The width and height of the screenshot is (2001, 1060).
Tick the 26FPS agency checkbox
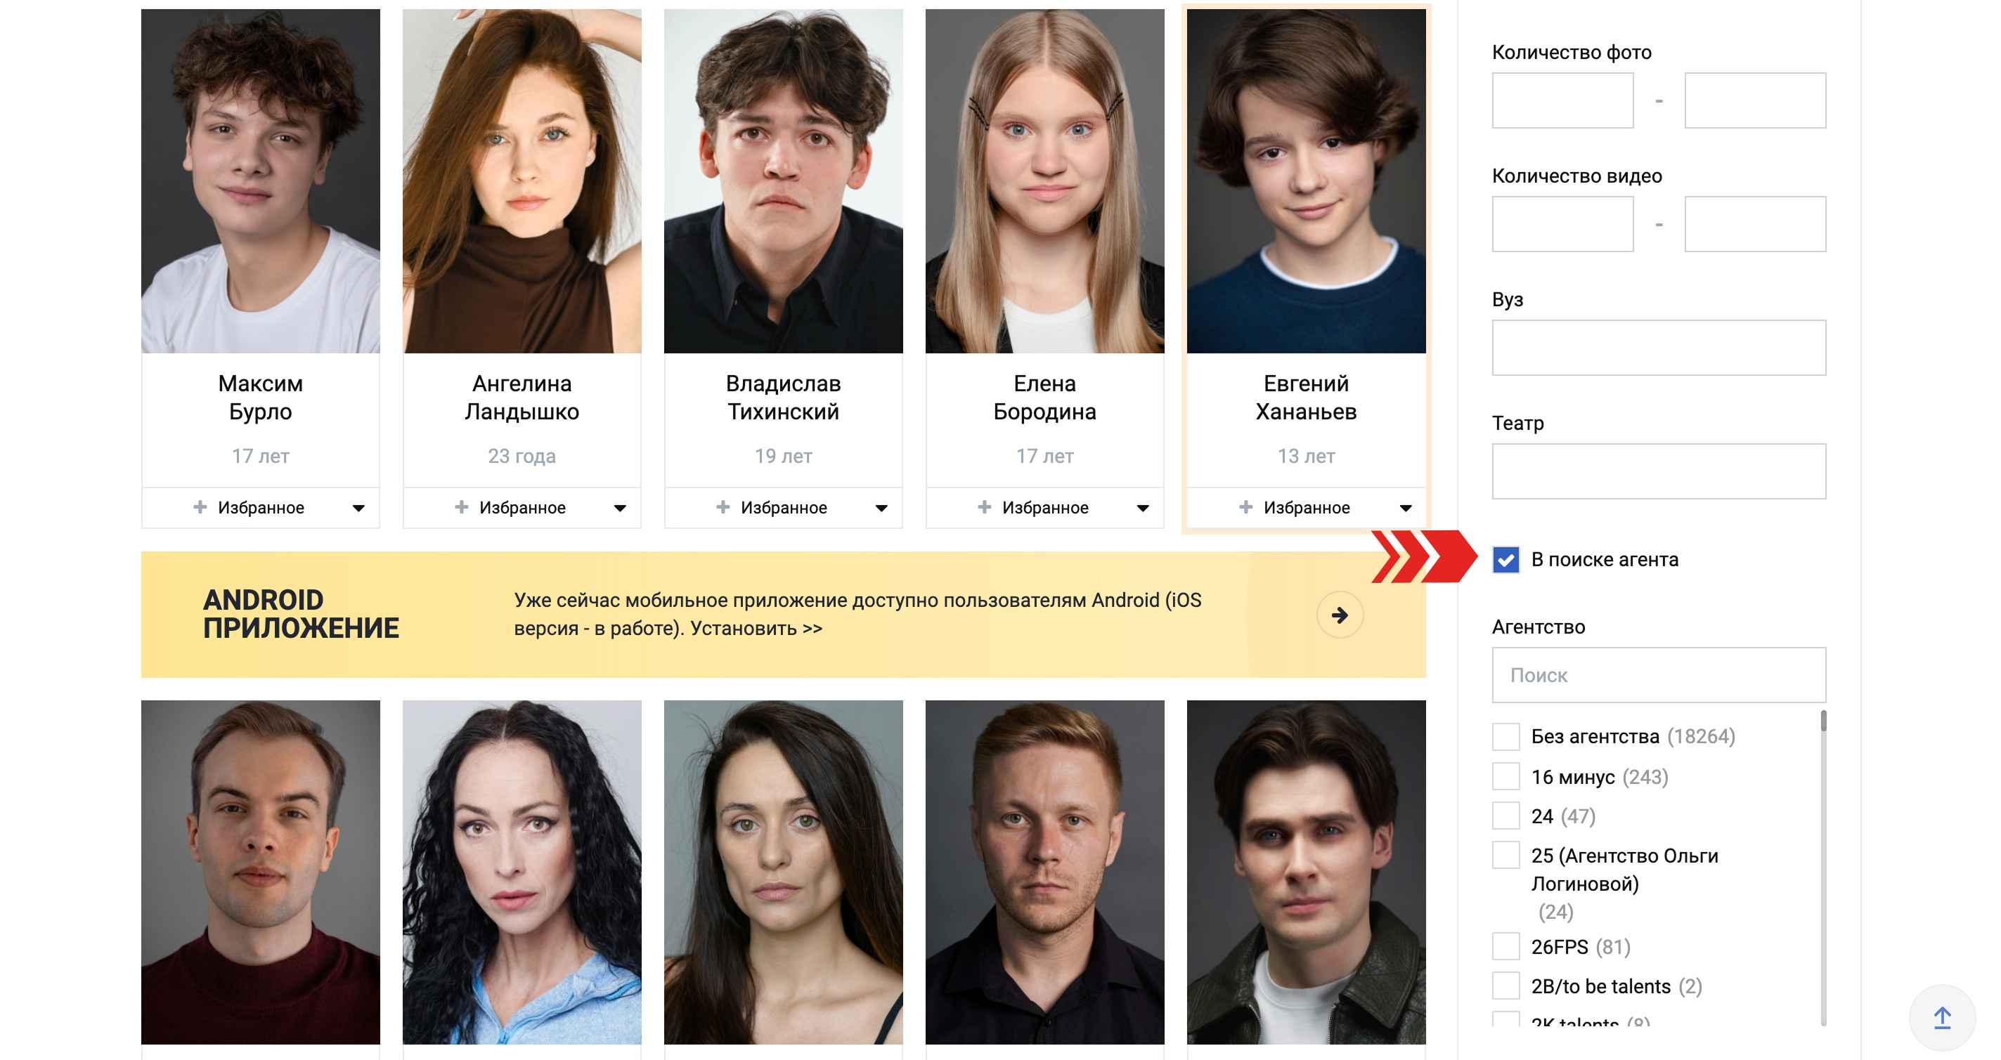1505,947
